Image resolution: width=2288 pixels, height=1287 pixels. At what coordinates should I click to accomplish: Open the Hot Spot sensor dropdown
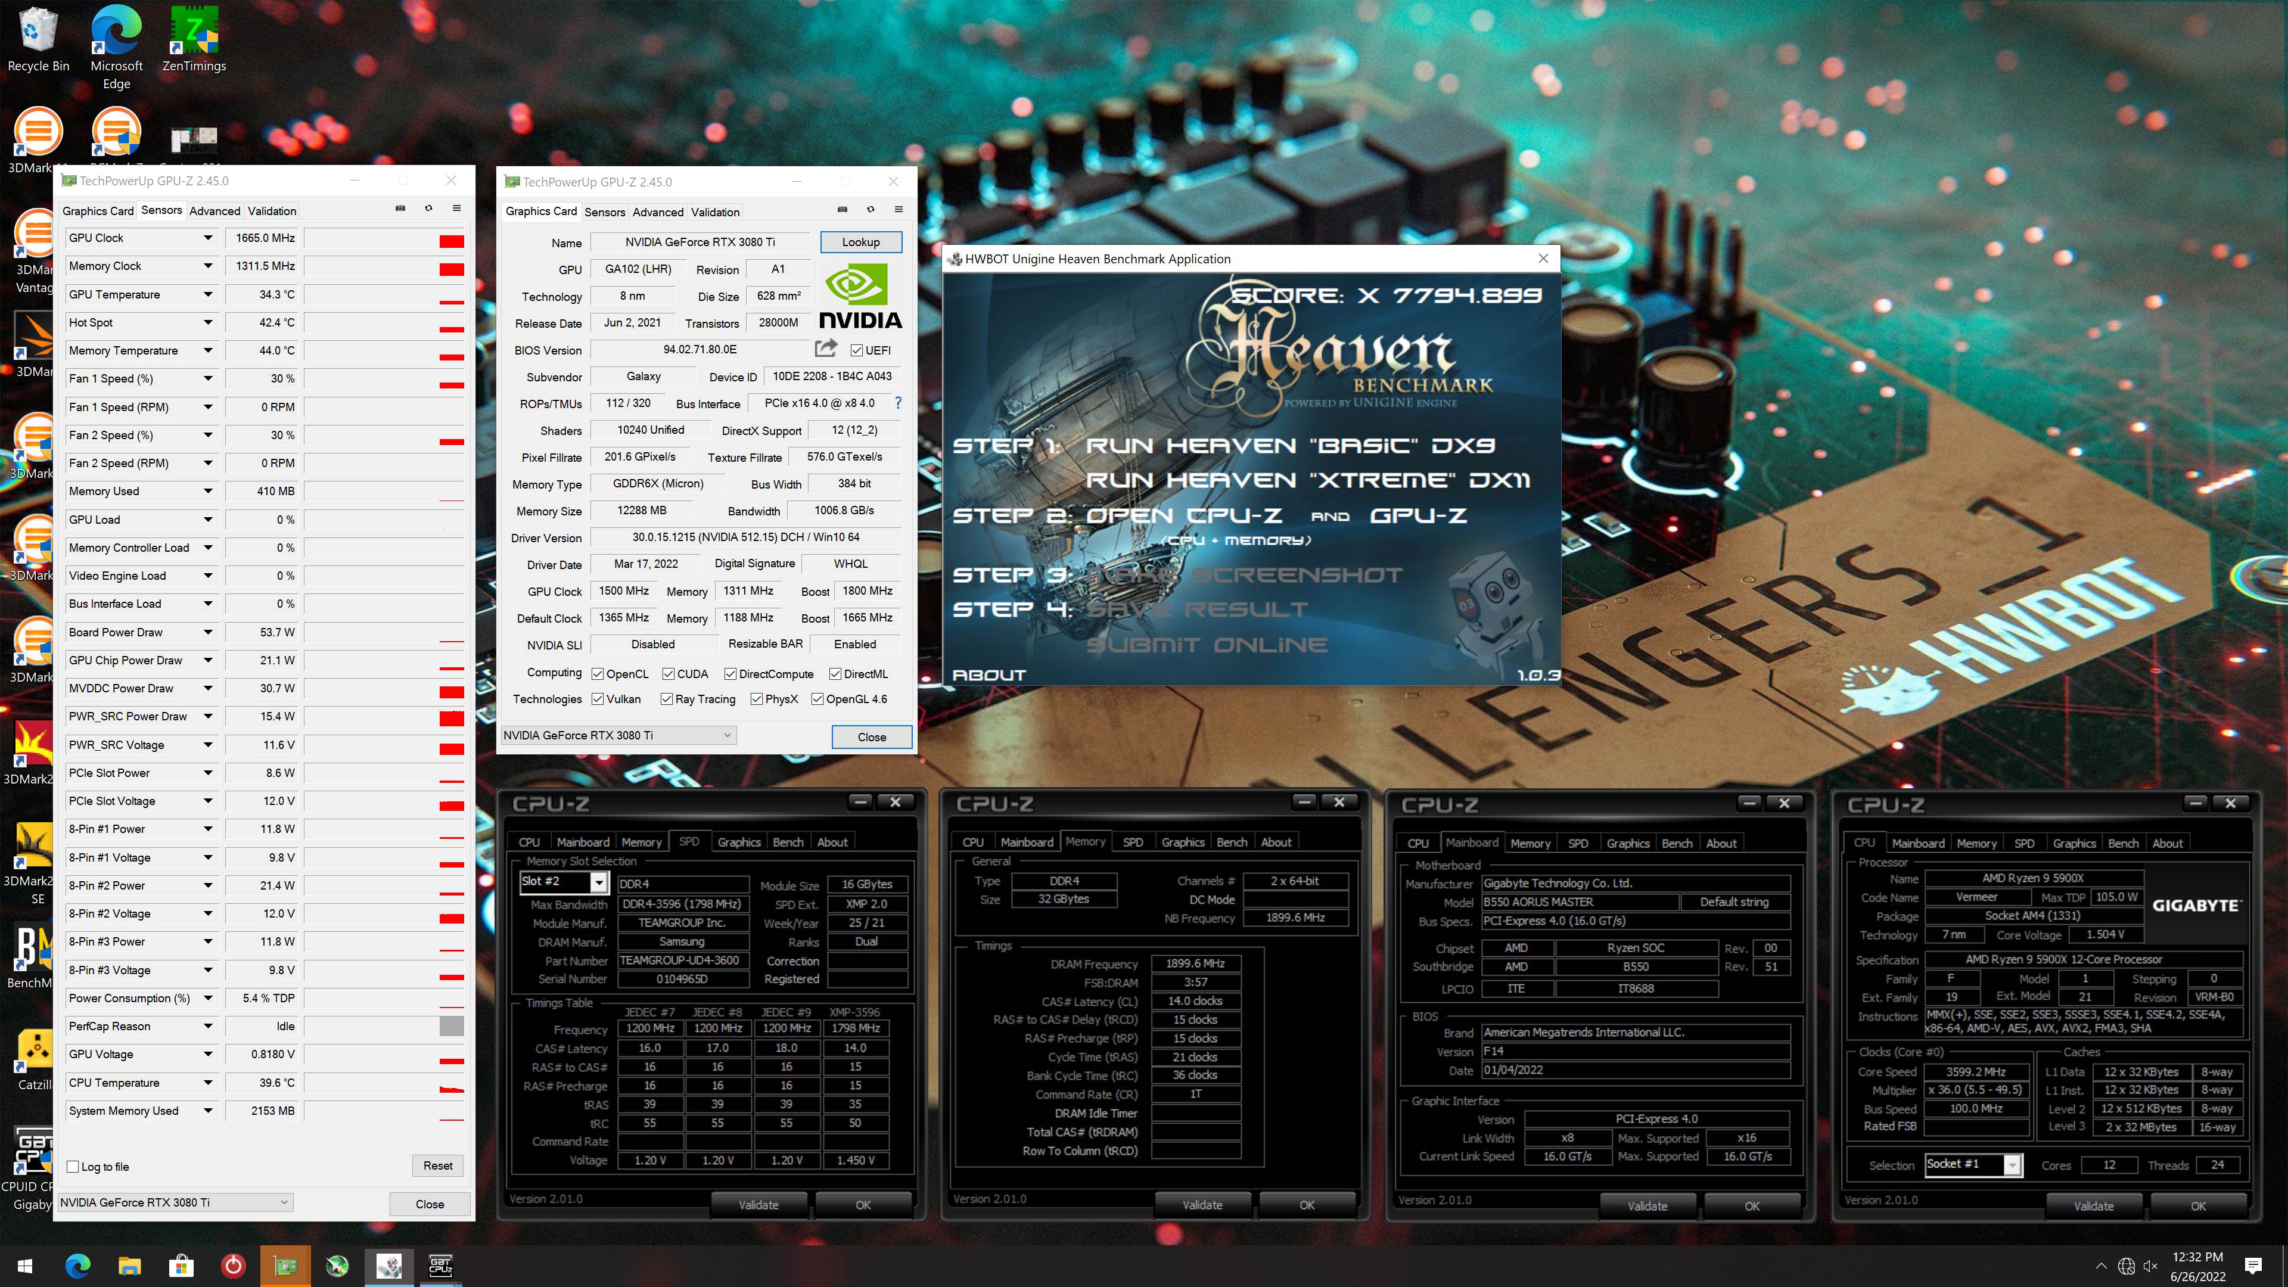pyautogui.click(x=207, y=322)
